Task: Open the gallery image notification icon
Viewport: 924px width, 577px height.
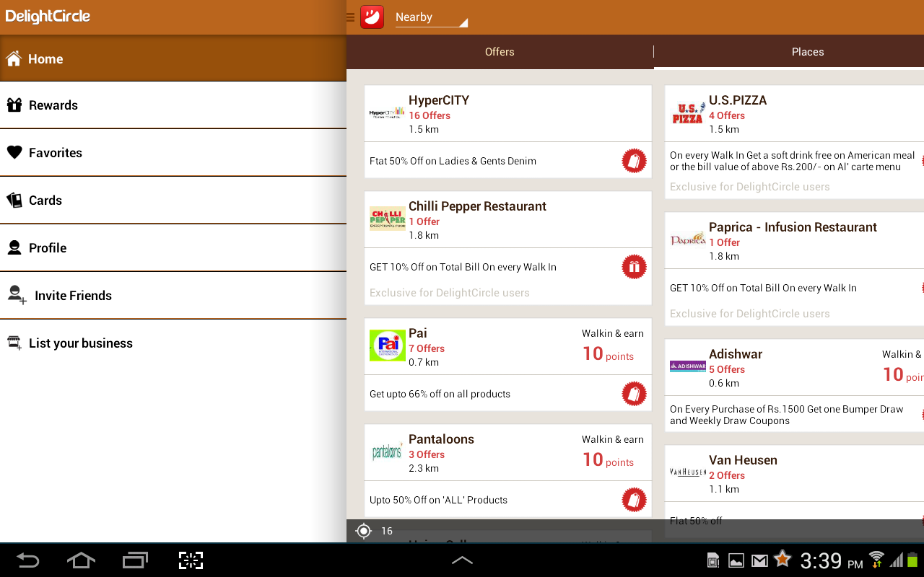Action: pyautogui.click(x=736, y=560)
